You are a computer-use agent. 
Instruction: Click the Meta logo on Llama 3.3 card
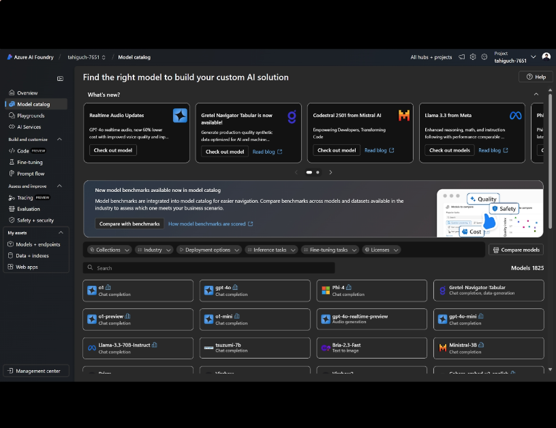tap(515, 116)
